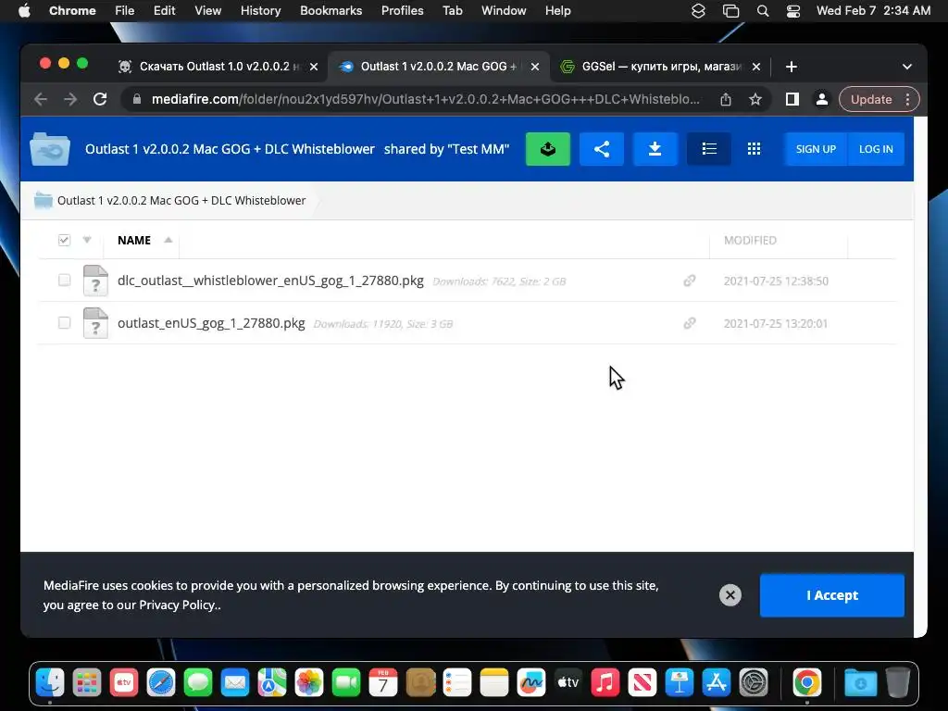Viewport: 948px width, 711px height.
Task: Open the Window menu
Action: tap(504, 11)
